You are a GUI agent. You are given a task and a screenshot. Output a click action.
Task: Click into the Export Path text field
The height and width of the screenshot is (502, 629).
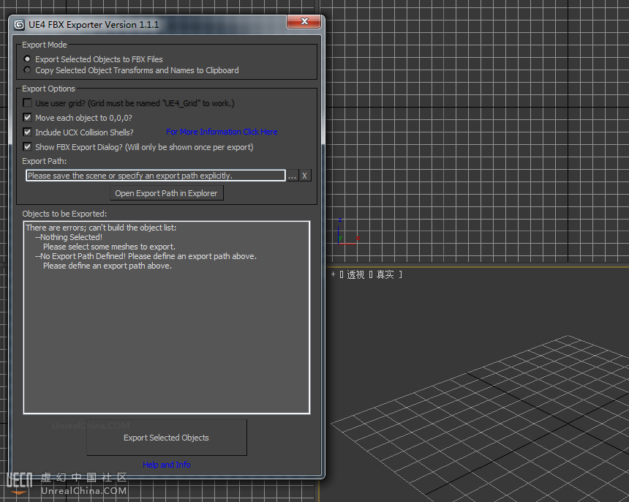coord(156,176)
